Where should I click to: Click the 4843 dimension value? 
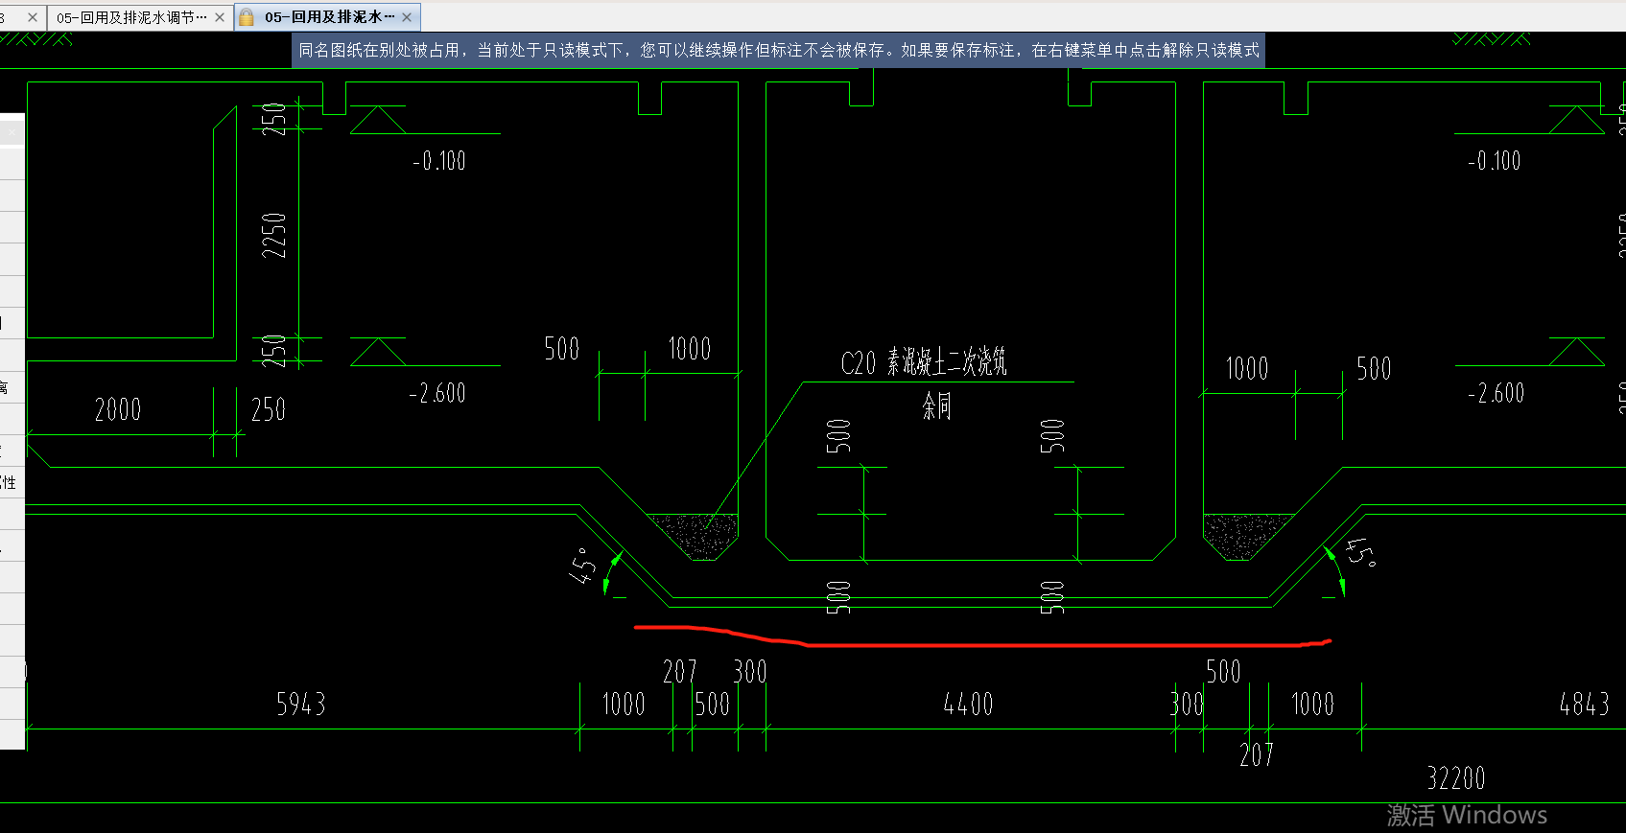[1584, 705]
